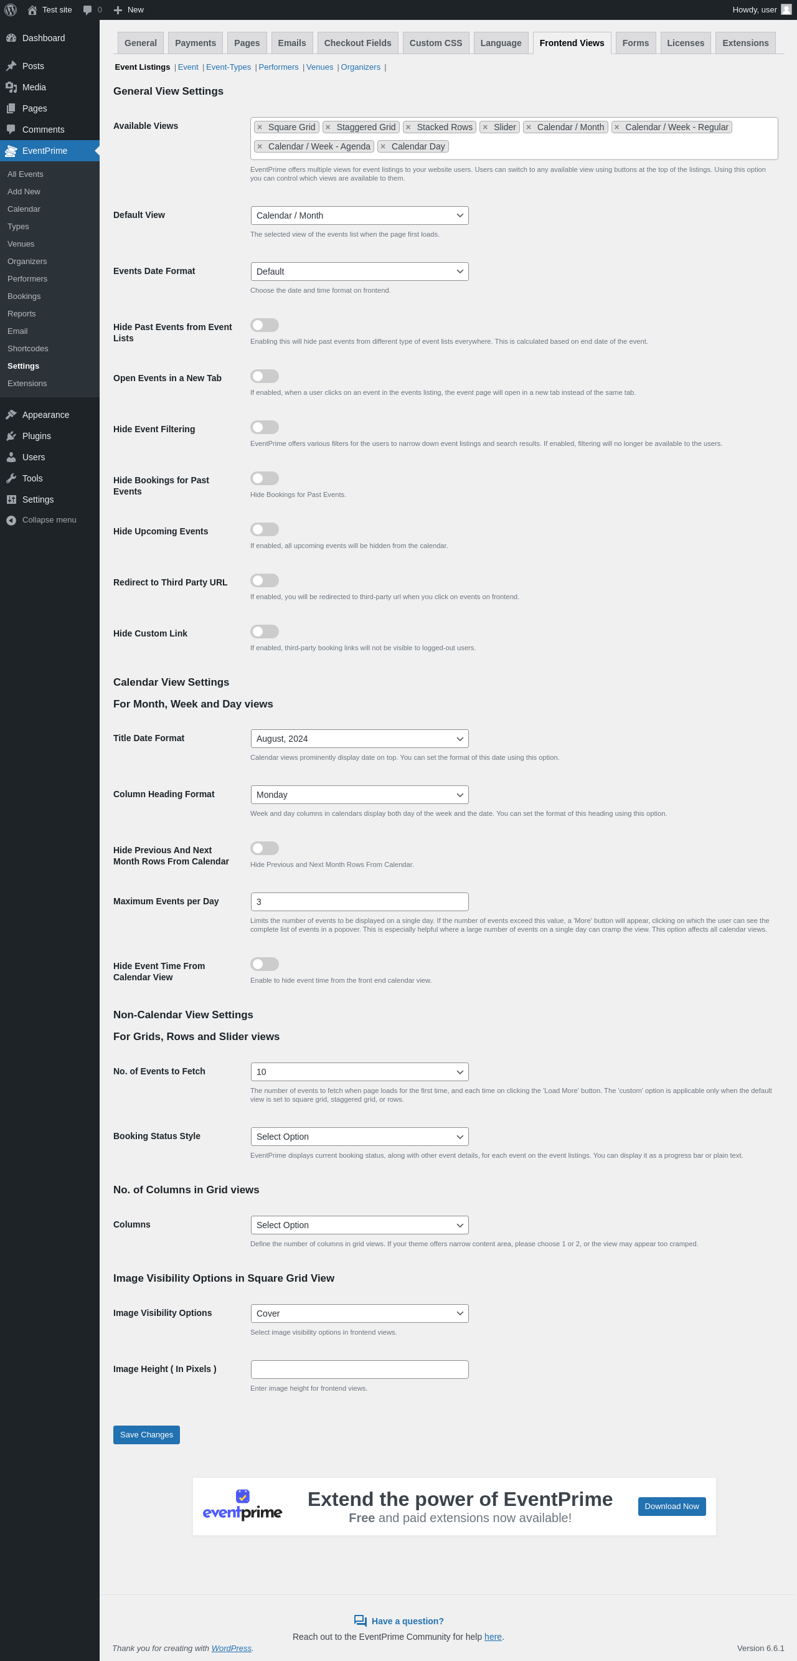
Task: Open the Dashboard menu icon
Action: pos(11,38)
